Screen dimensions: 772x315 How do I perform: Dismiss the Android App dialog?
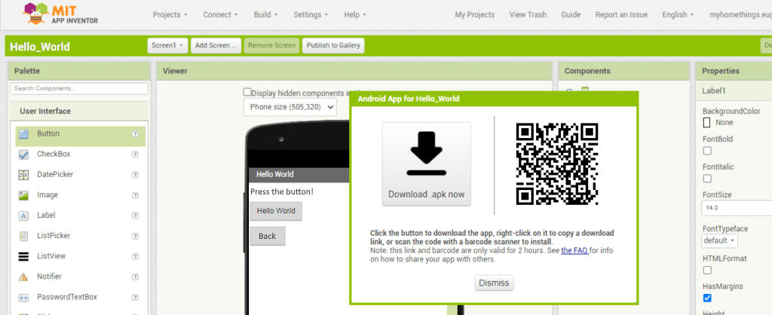point(495,283)
